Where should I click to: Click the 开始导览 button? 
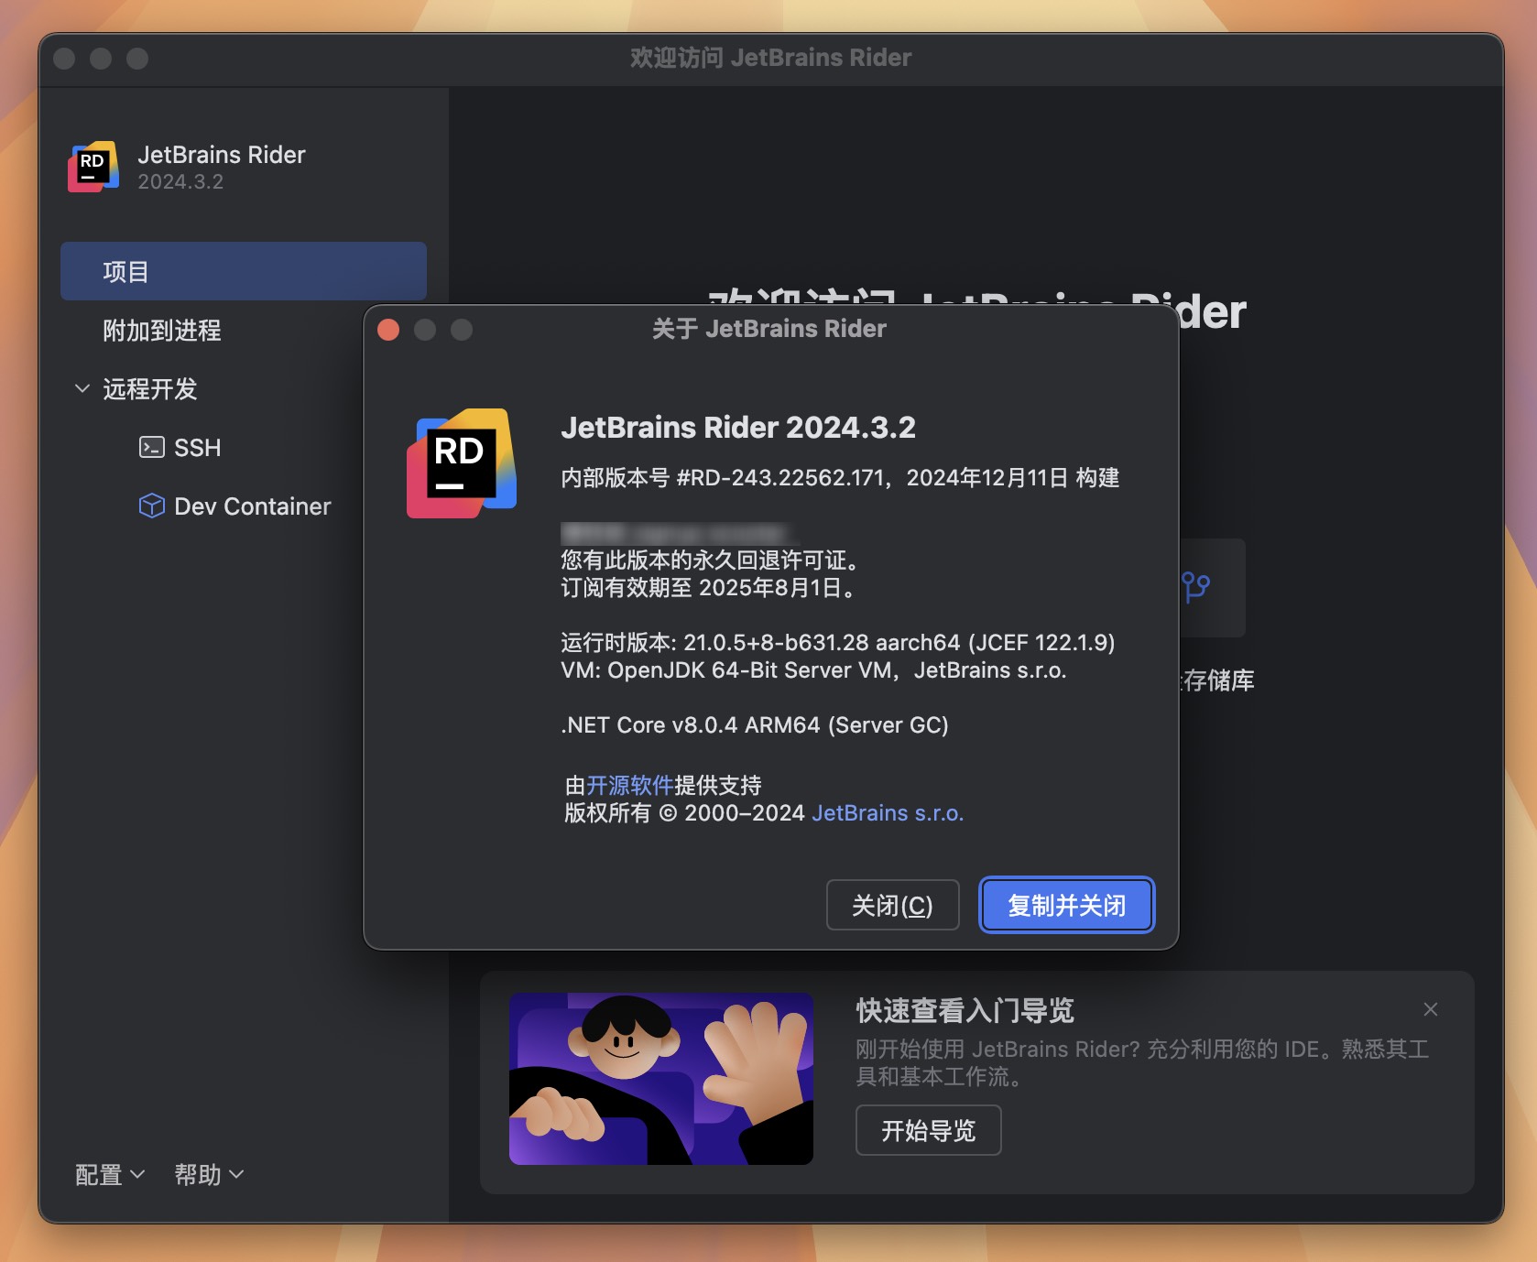pos(929,1130)
